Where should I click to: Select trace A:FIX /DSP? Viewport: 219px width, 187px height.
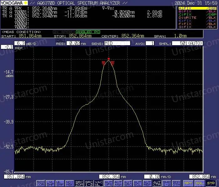197,8
